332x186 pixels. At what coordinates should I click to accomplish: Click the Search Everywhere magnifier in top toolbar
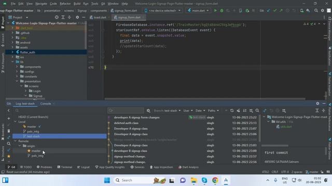(x=316, y=10)
